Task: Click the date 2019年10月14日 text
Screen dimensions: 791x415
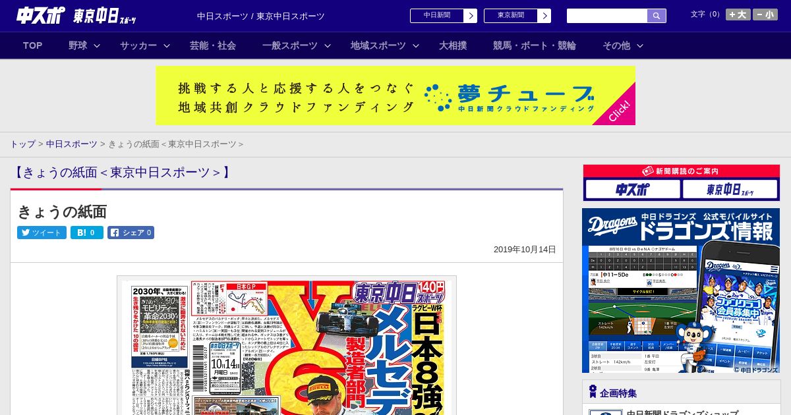Action: pyautogui.click(x=525, y=250)
